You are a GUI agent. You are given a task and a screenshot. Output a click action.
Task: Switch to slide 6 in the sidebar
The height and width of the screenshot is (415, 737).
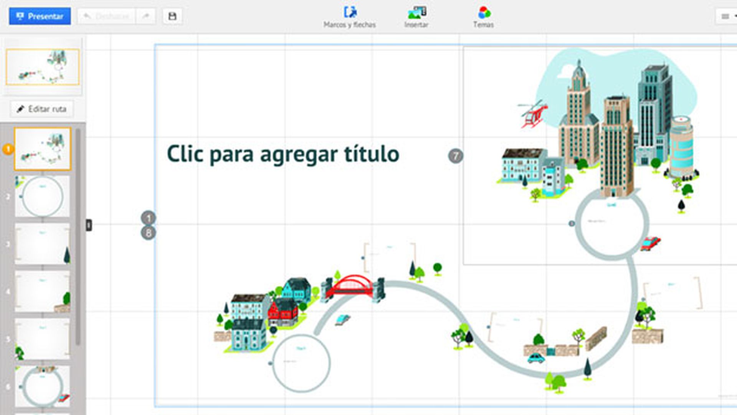[x=42, y=385]
